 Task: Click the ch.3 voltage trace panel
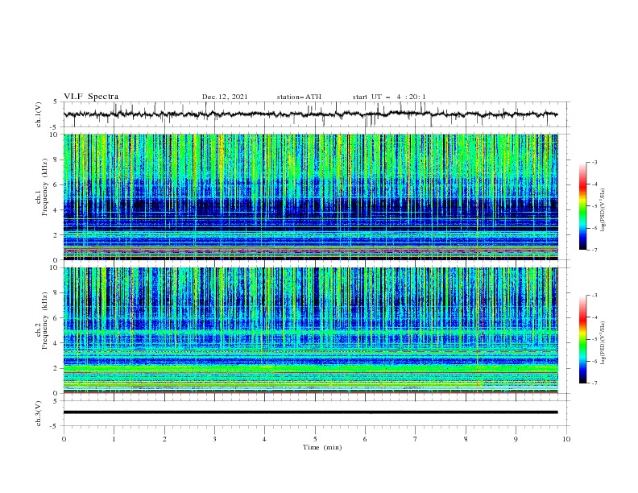[317, 413]
